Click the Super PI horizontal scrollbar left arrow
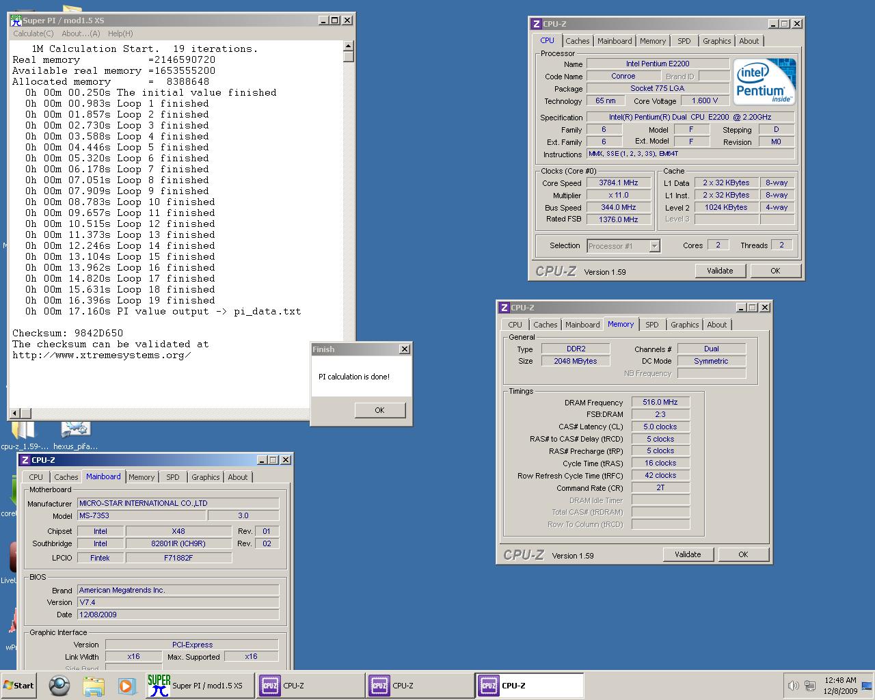 pos(16,413)
